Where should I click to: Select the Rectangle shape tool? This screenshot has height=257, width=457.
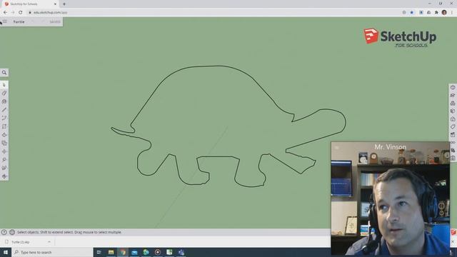(4, 126)
